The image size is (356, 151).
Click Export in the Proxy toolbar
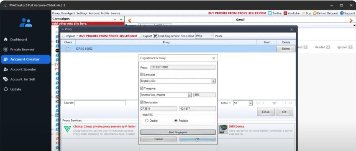pyautogui.click(x=146, y=36)
